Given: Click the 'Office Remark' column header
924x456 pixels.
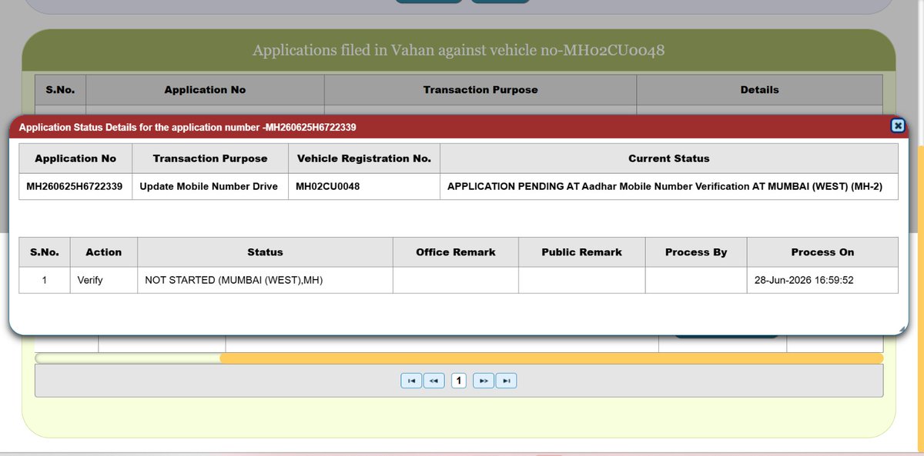Looking at the screenshot, I should pos(456,252).
